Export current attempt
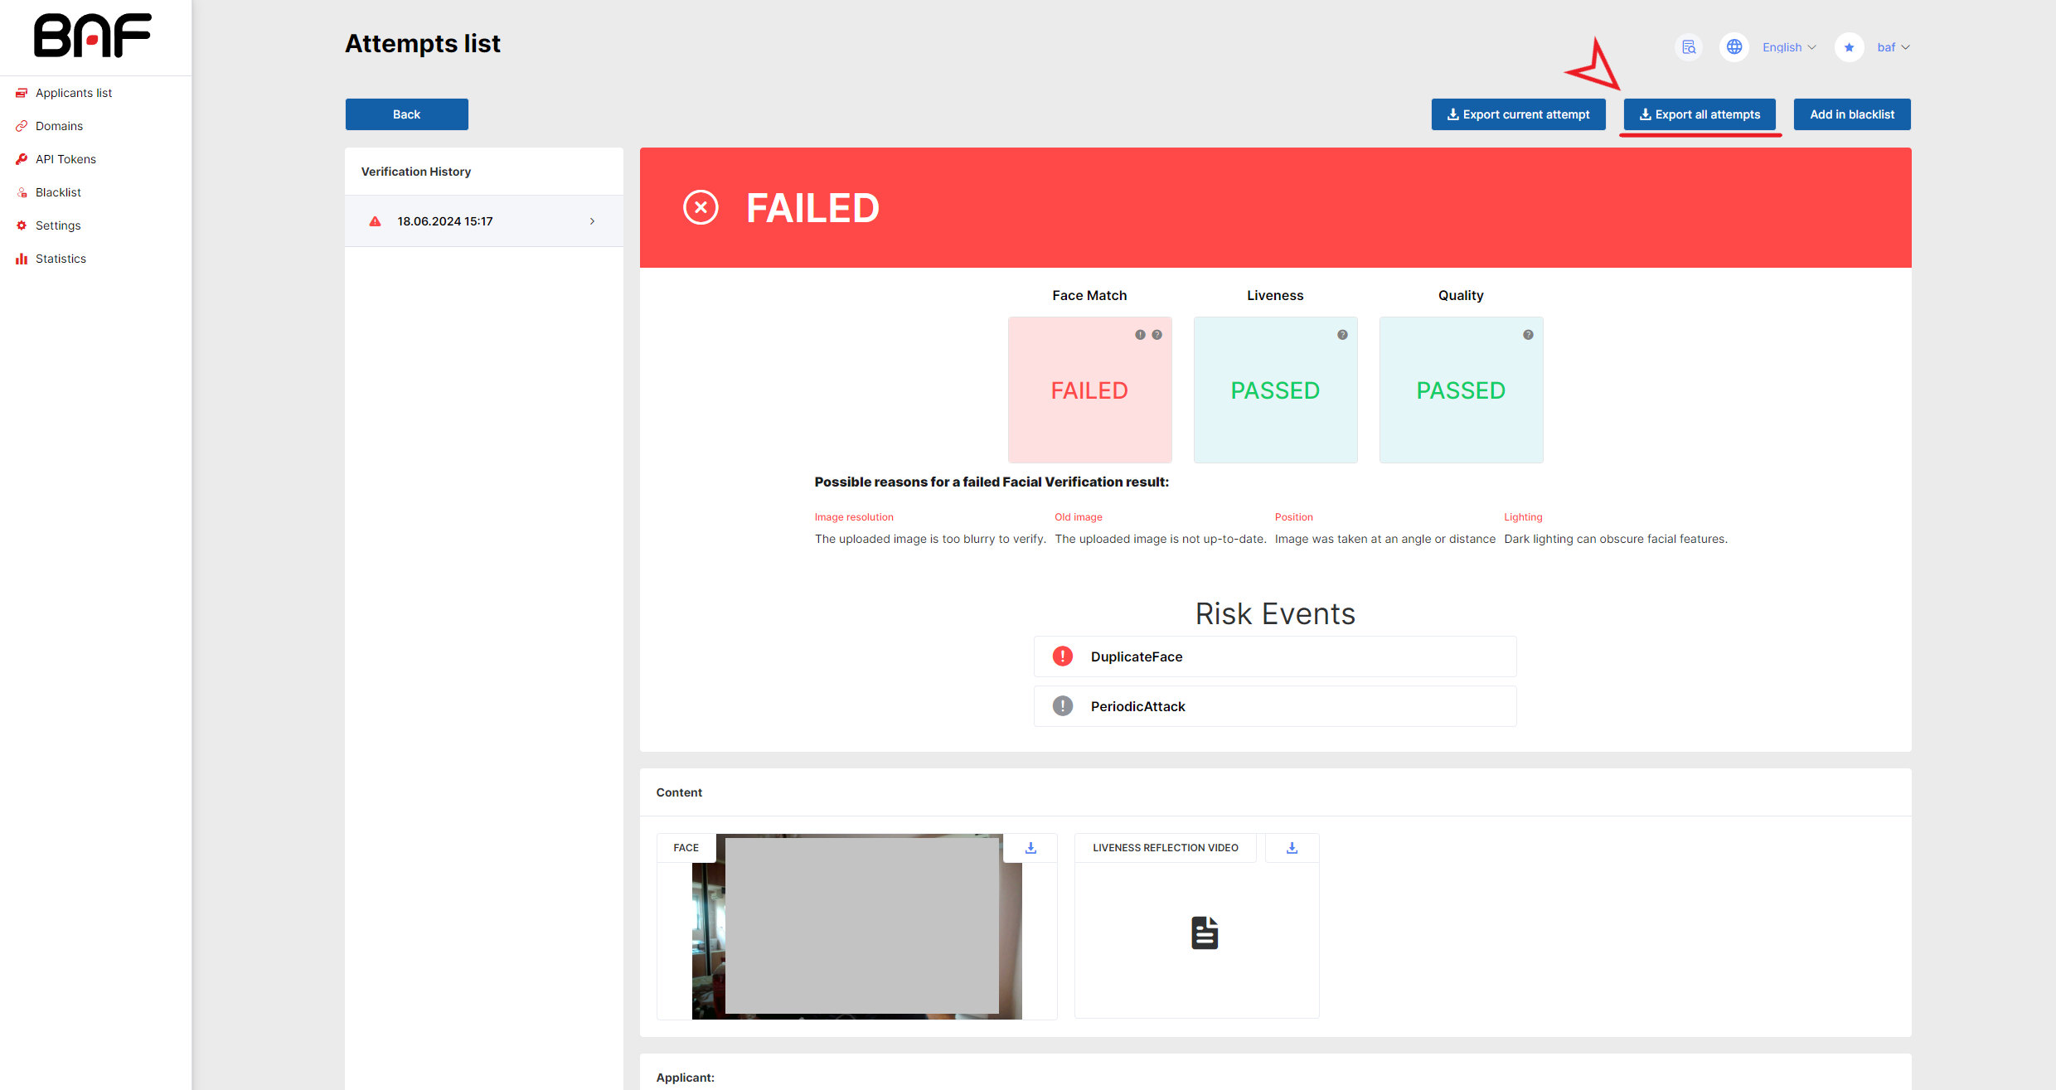This screenshot has height=1090, width=2056. (1518, 114)
